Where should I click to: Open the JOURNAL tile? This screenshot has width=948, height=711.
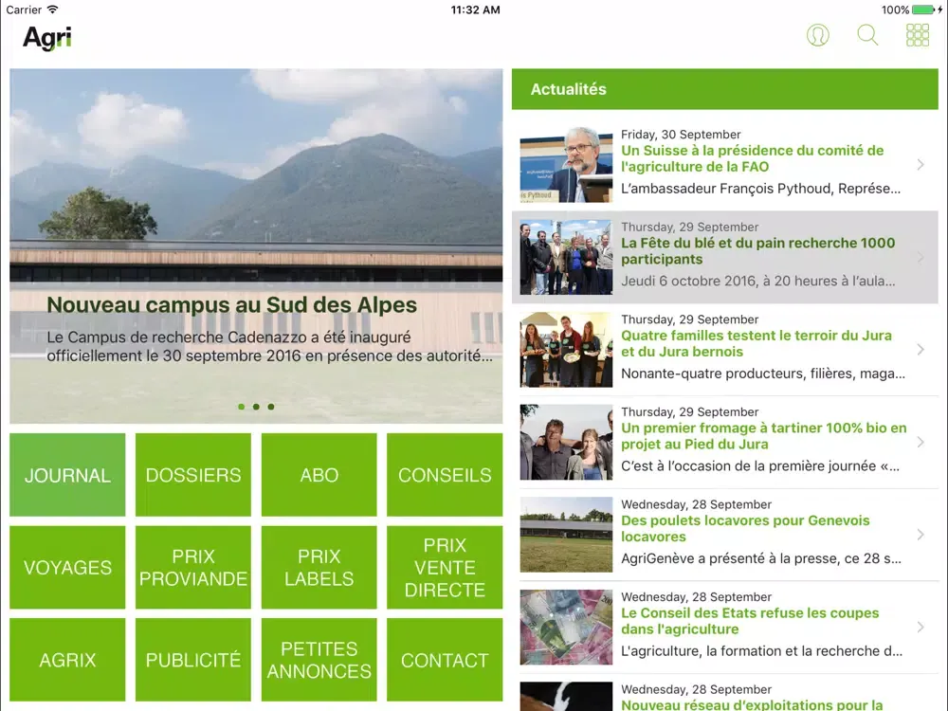tap(67, 475)
